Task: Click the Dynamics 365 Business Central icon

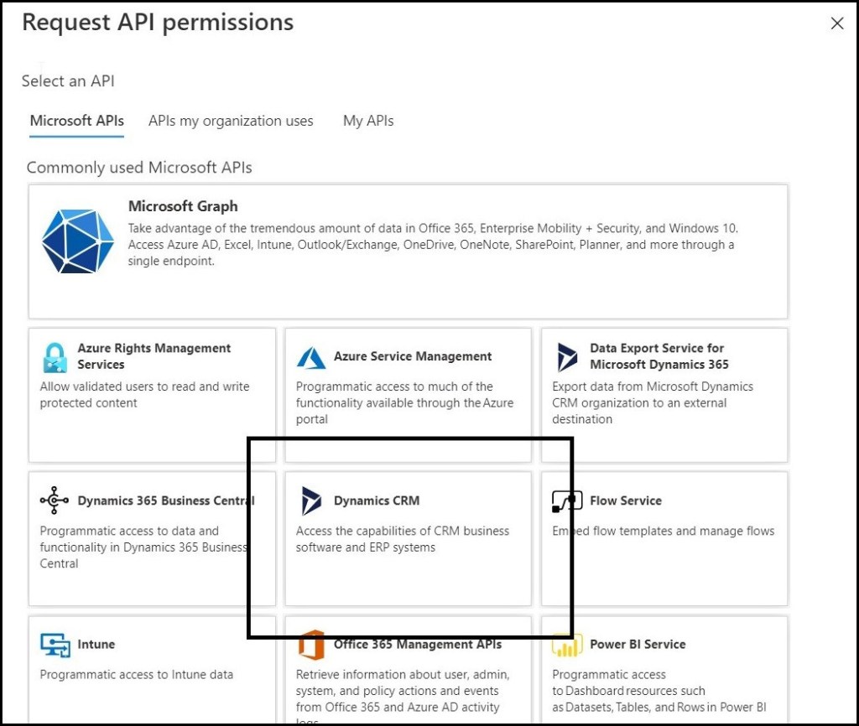Action: click(55, 500)
